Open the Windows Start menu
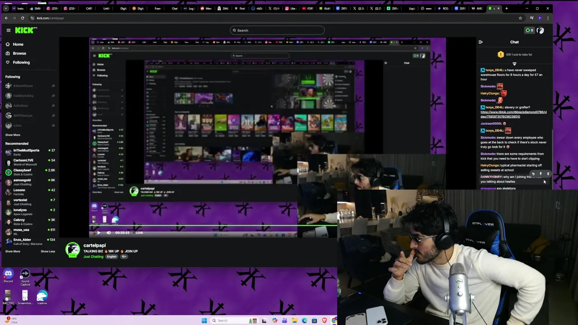 pyautogui.click(x=204, y=320)
